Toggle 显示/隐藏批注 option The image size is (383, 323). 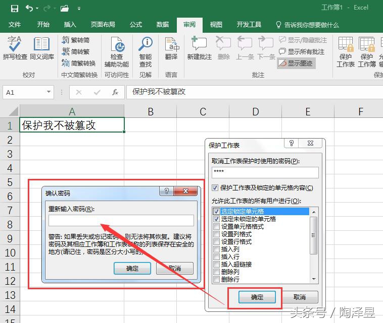pos(303,40)
